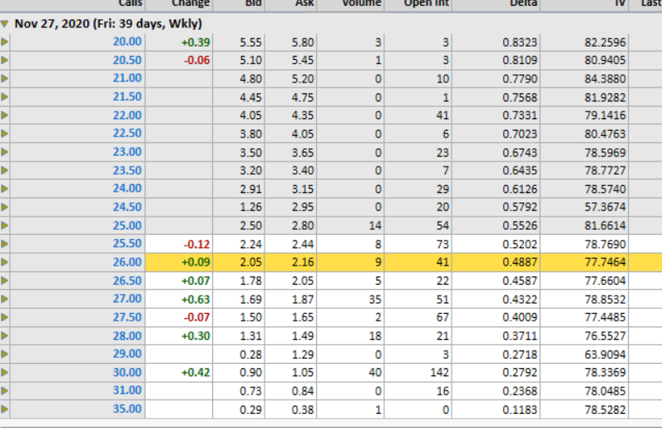Open the 23.00 strike link
The height and width of the screenshot is (428, 662).
(127, 152)
